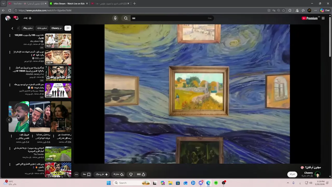Image resolution: width=332 pixels, height=187 pixels.
Task: Open options for the 36:51 video
Action: 10,35
